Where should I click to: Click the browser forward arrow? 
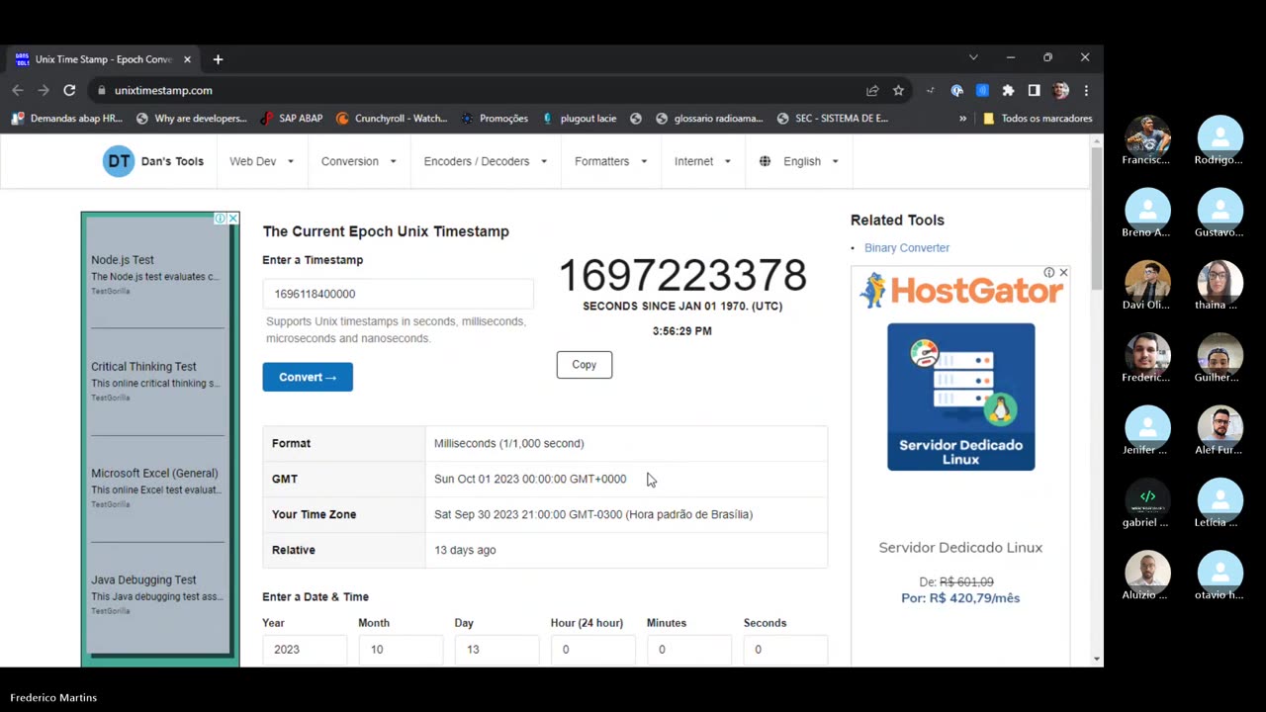coord(44,90)
